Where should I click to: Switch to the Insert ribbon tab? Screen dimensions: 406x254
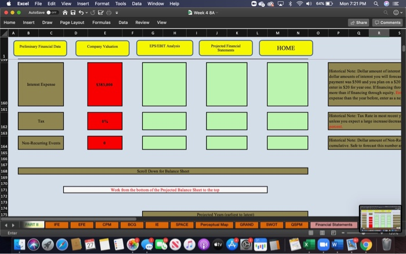(x=28, y=23)
